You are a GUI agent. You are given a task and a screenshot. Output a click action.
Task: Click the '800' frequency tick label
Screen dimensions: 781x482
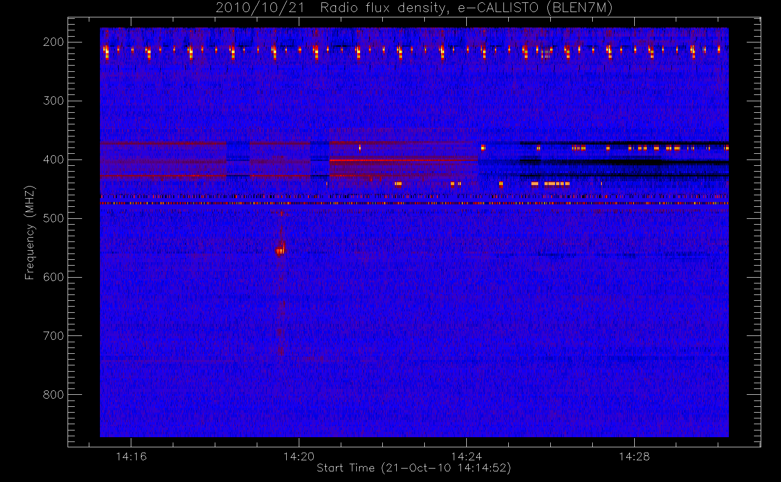coord(54,395)
